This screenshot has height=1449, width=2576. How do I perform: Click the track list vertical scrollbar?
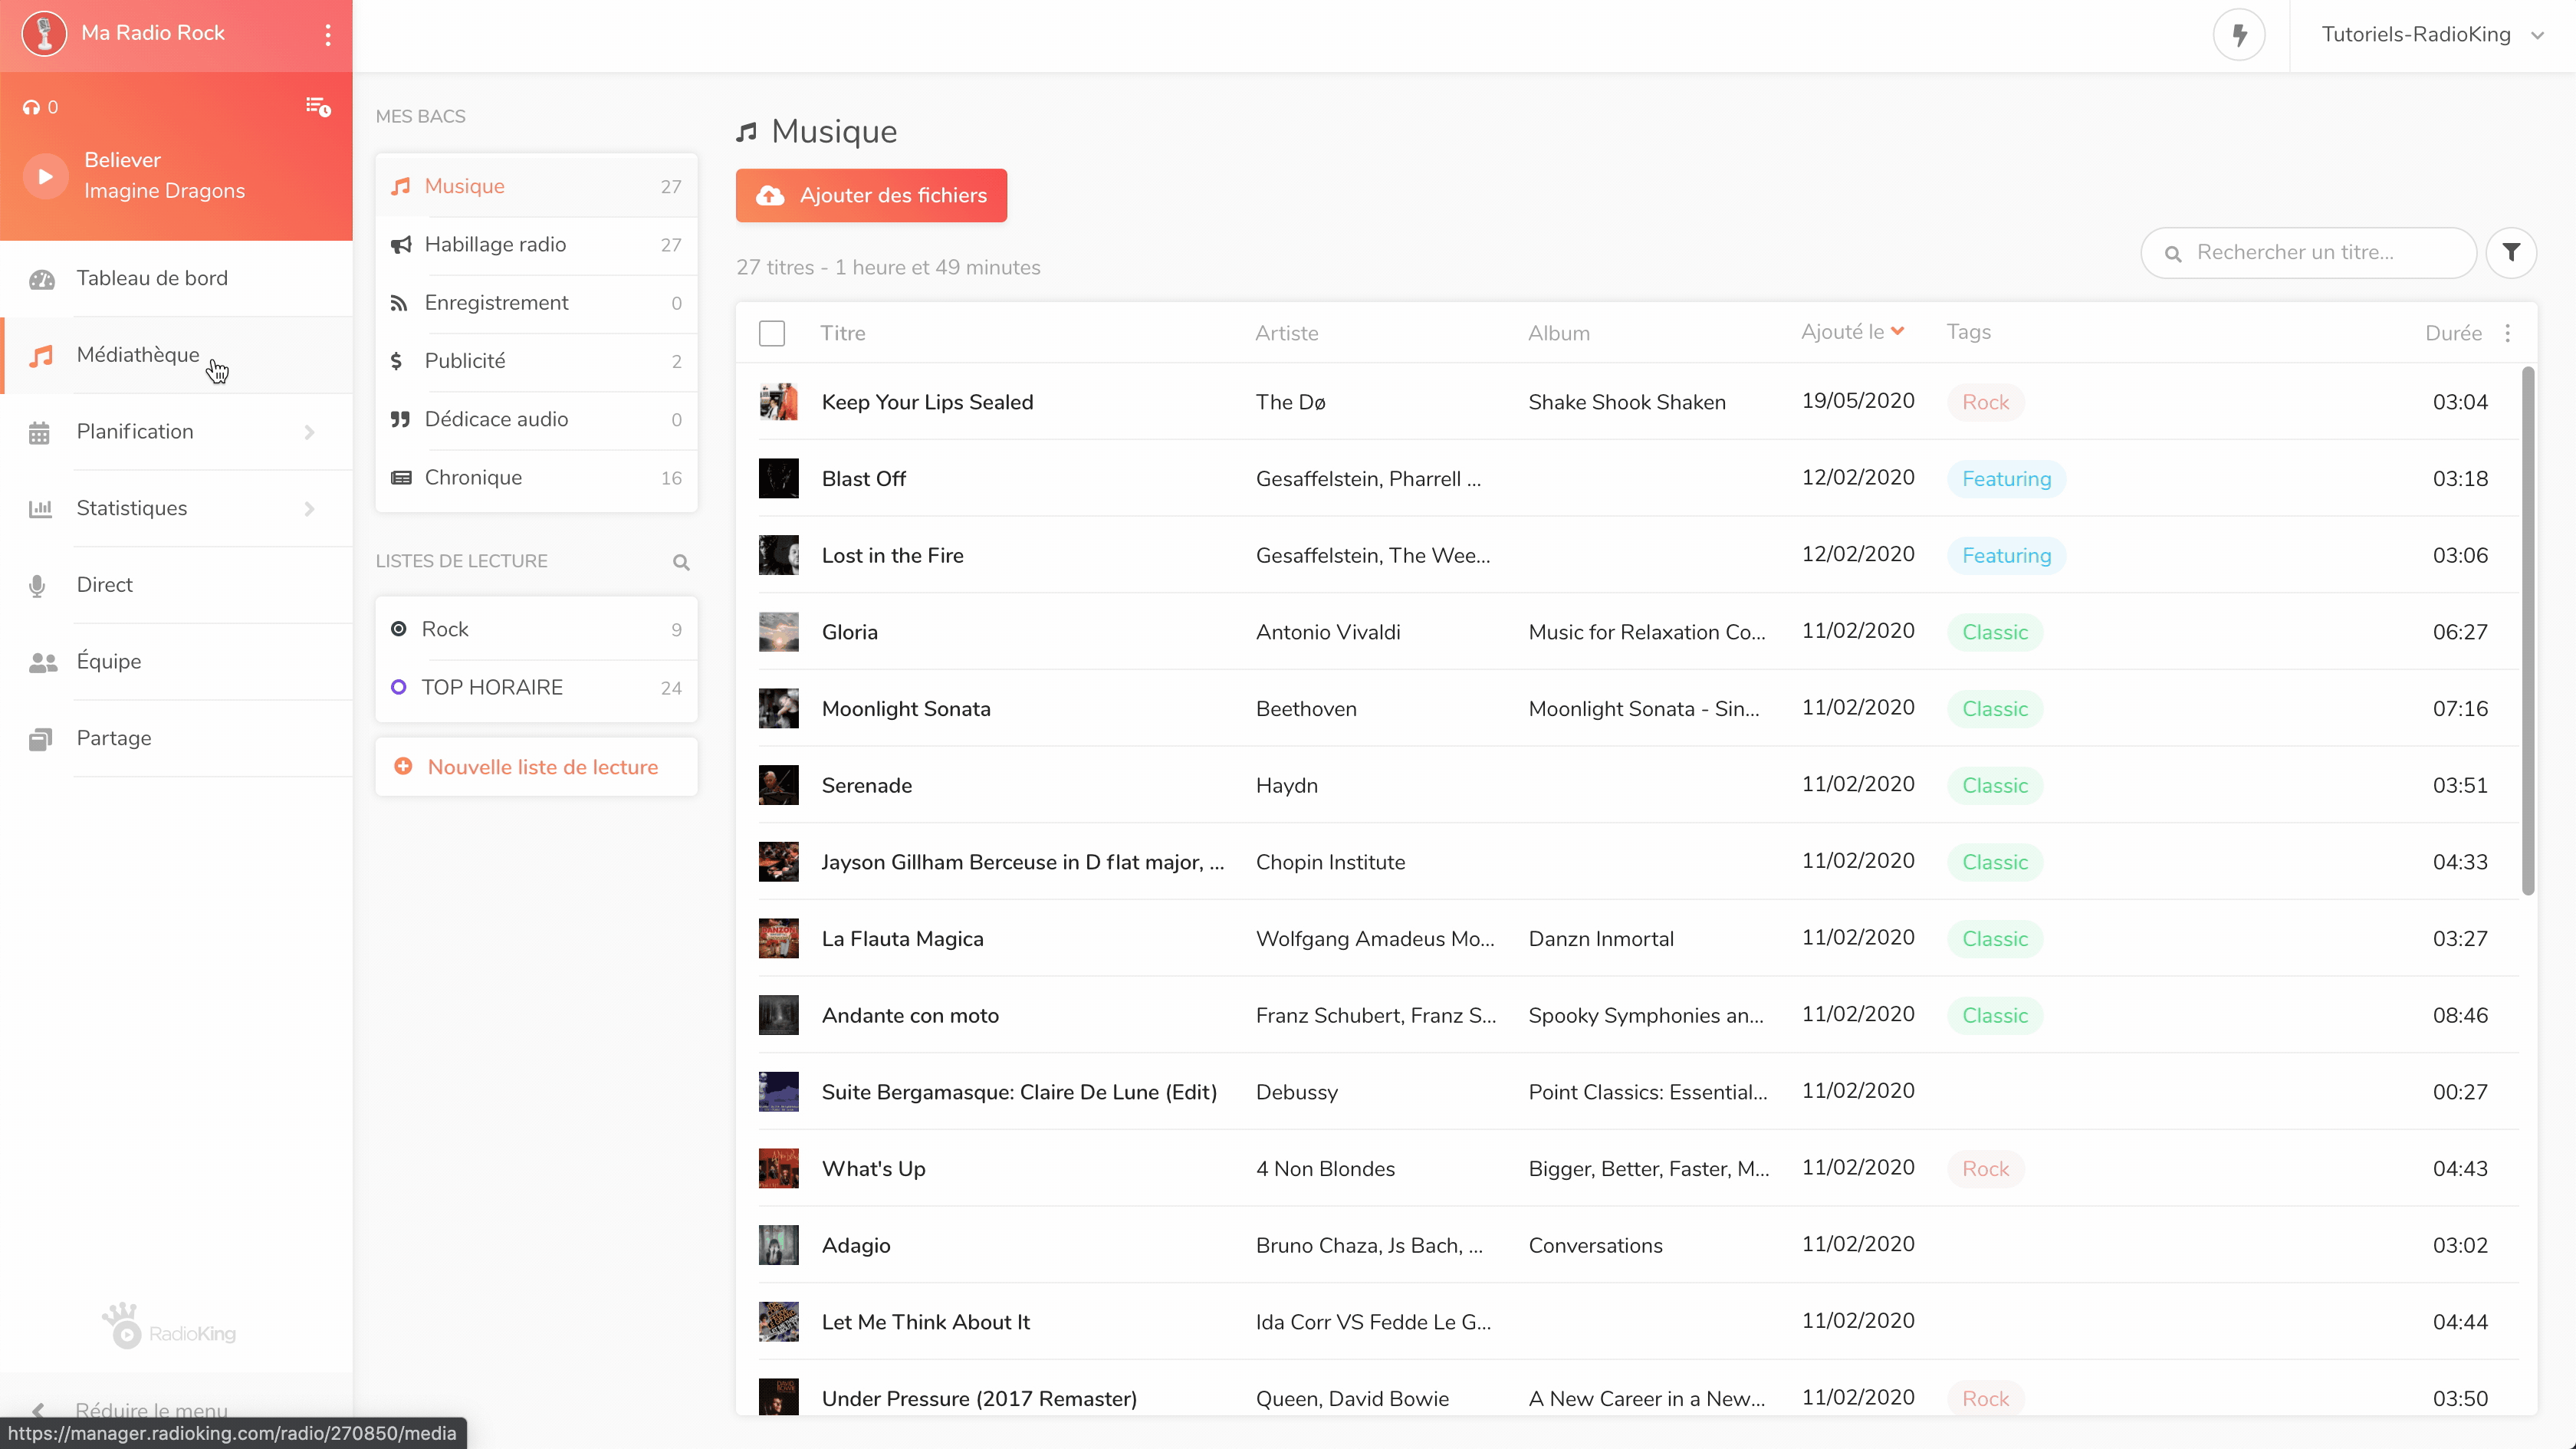coord(2527,630)
